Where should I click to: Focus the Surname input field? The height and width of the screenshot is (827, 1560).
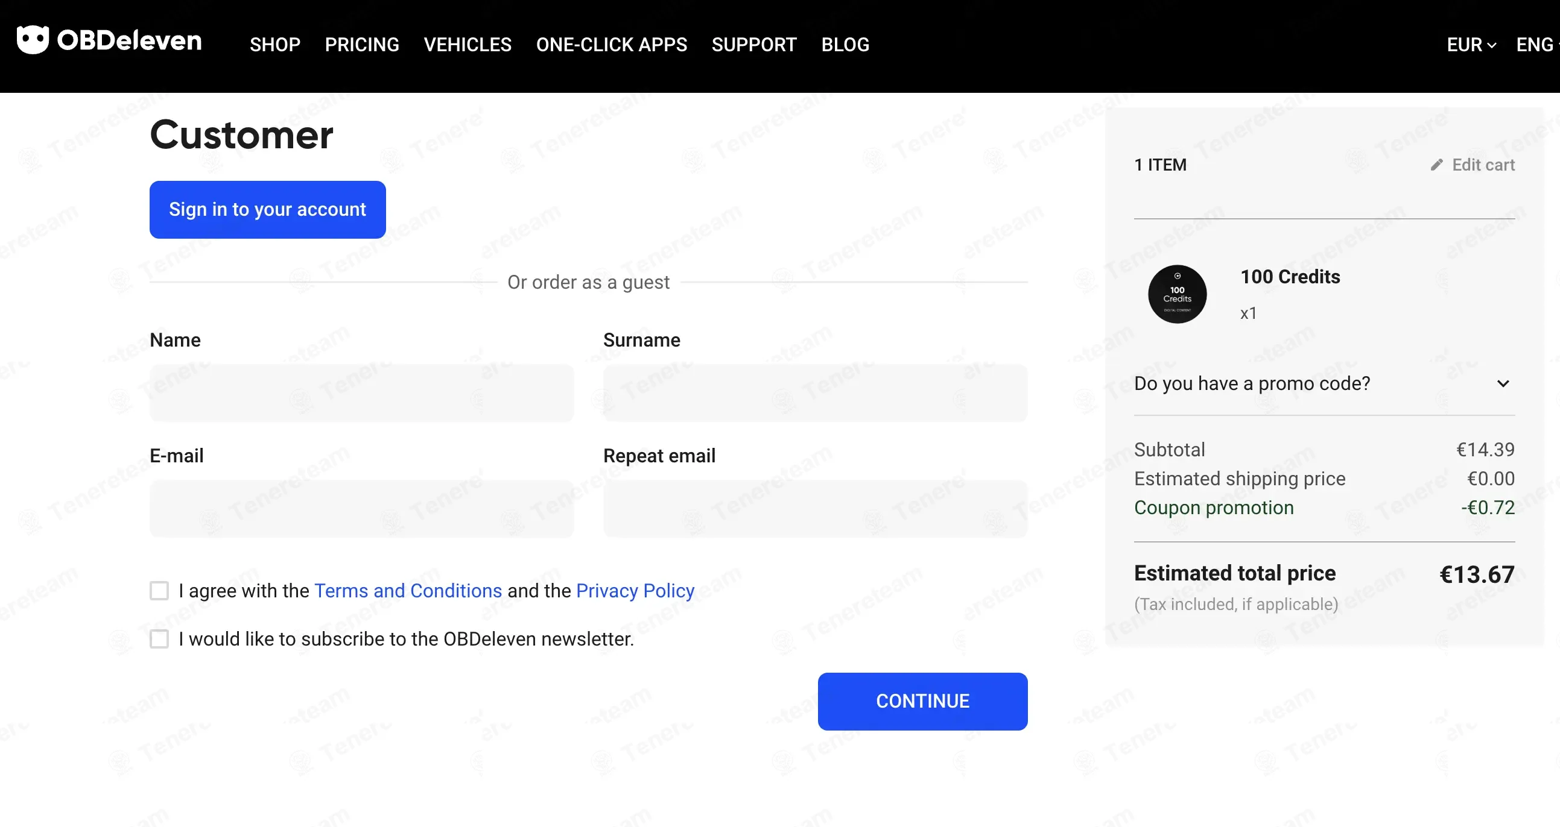pos(815,392)
